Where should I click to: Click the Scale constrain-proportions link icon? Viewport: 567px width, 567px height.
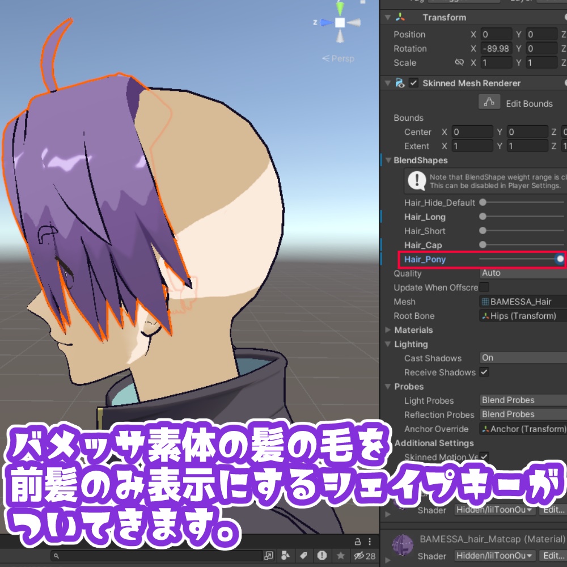click(460, 63)
